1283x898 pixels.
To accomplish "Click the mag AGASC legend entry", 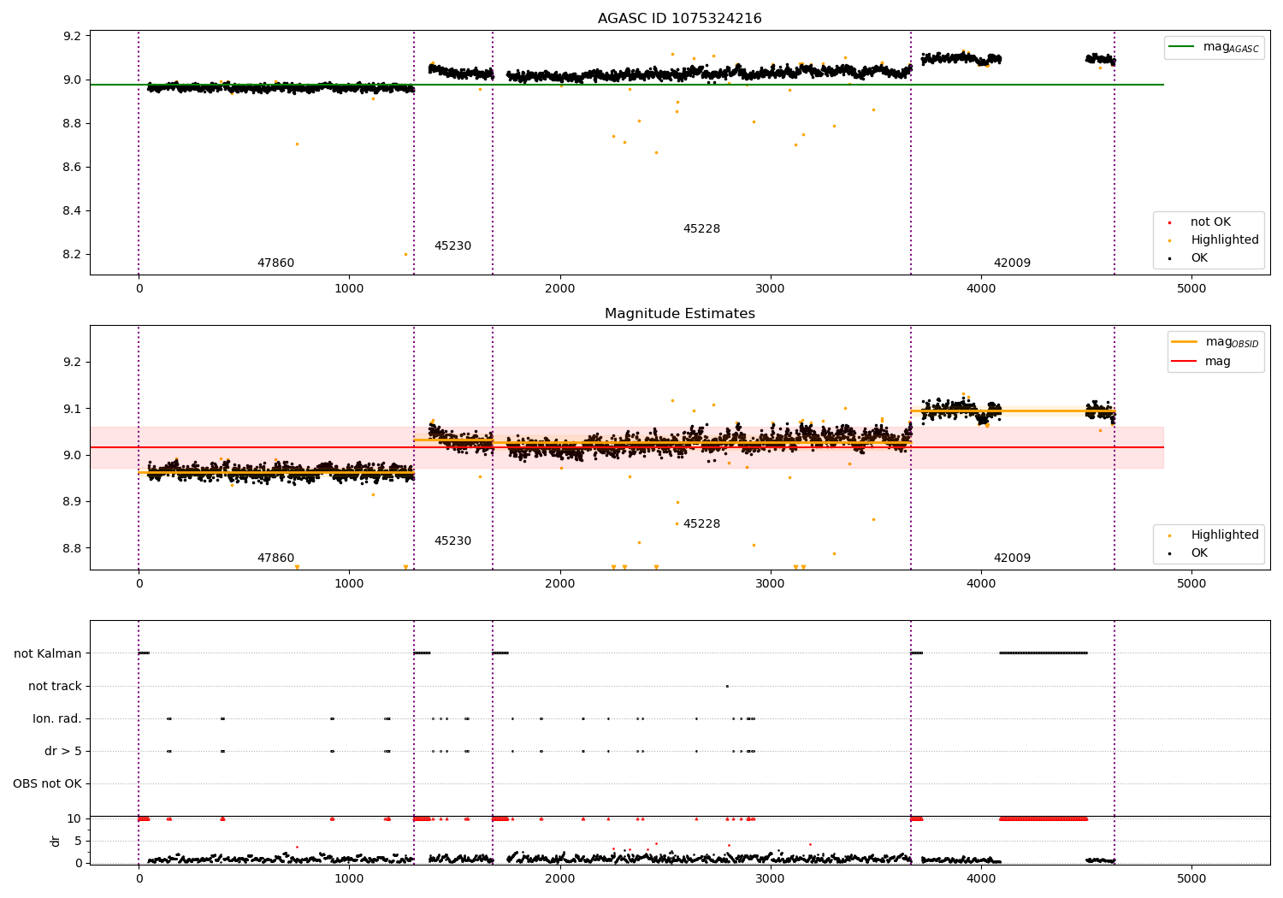I will click(1215, 47).
